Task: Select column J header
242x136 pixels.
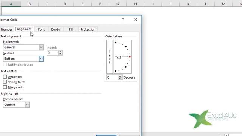Action: (x=171, y=4)
